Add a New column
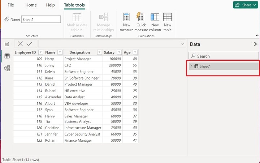The image size is (260, 163). coord(155,22)
